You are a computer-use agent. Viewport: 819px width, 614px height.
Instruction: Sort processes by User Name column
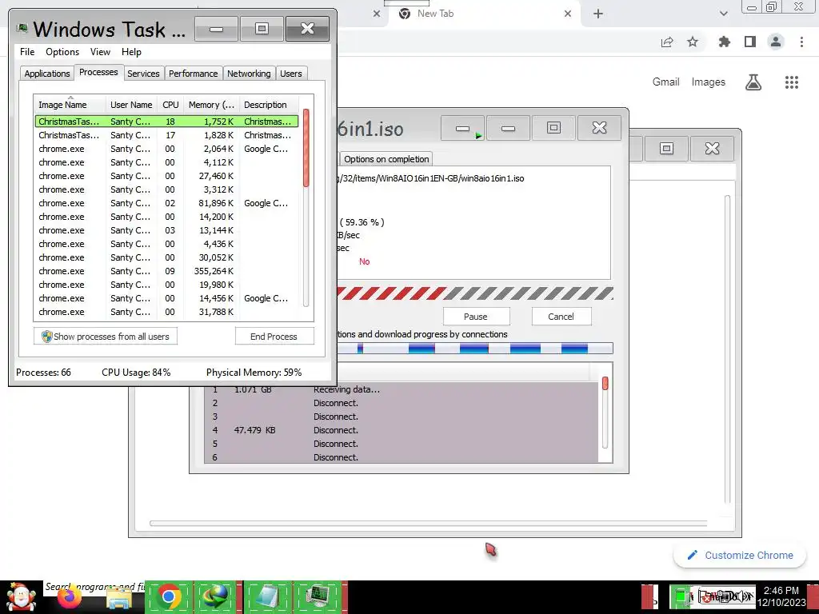pos(131,105)
